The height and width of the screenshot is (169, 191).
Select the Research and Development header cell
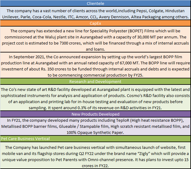click(95, 81)
